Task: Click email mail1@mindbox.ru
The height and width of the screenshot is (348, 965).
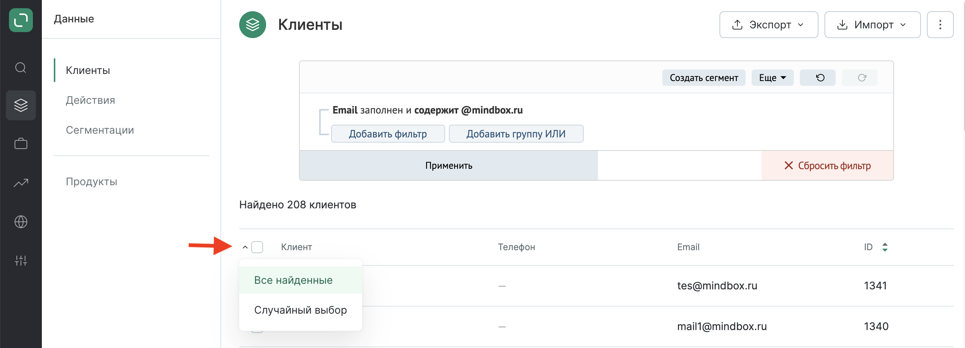Action: click(x=721, y=326)
